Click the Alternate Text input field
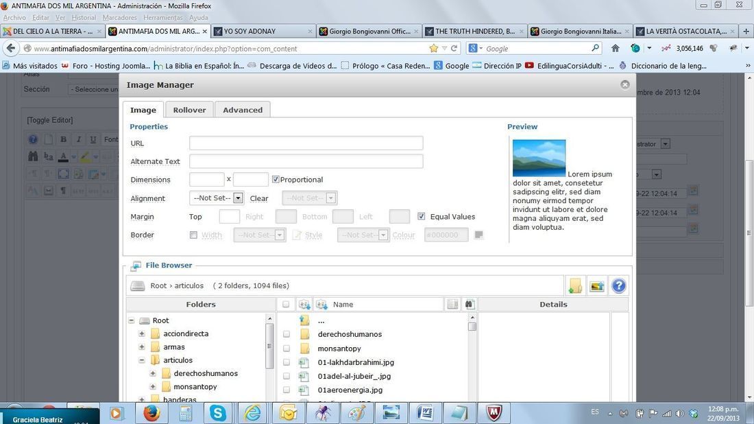Screen dimensions: 754x424 pyautogui.click(x=306, y=161)
